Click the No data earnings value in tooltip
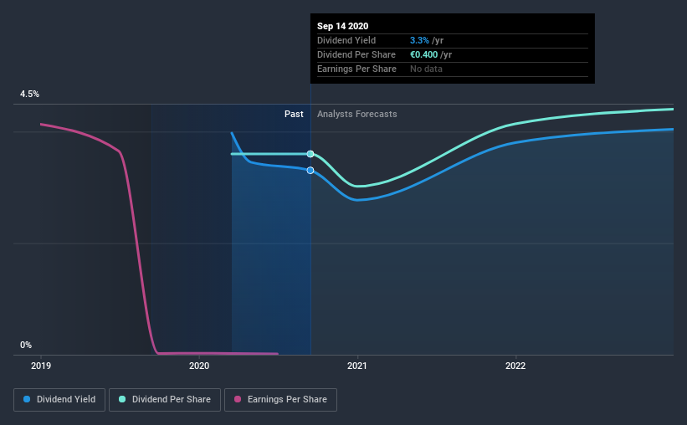Viewport: 687px width, 425px height. [426, 69]
